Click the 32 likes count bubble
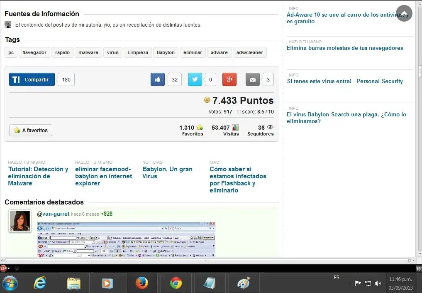The image size is (422, 293). [175, 79]
